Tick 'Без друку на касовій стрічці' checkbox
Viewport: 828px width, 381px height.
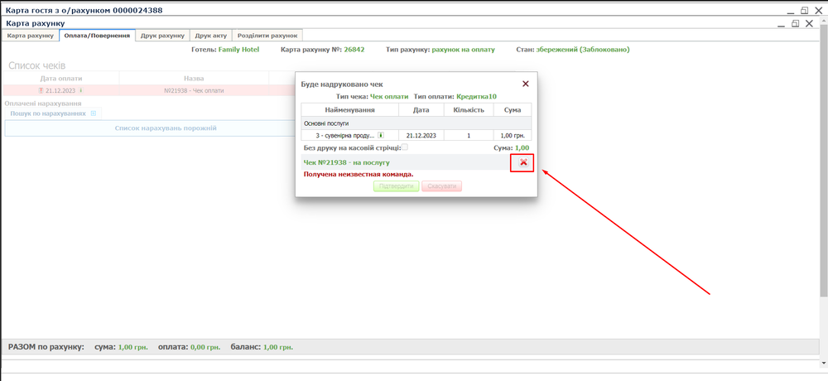(x=404, y=147)
